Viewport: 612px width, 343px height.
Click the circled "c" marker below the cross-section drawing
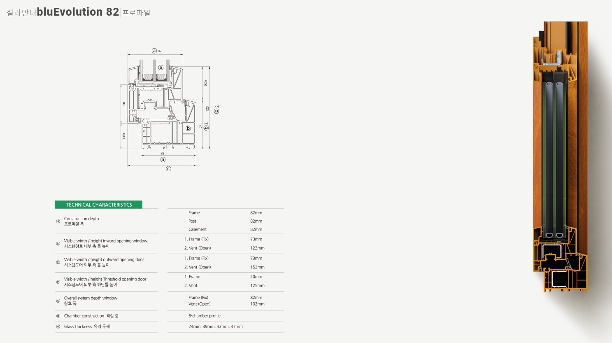(x=168, y=169)
